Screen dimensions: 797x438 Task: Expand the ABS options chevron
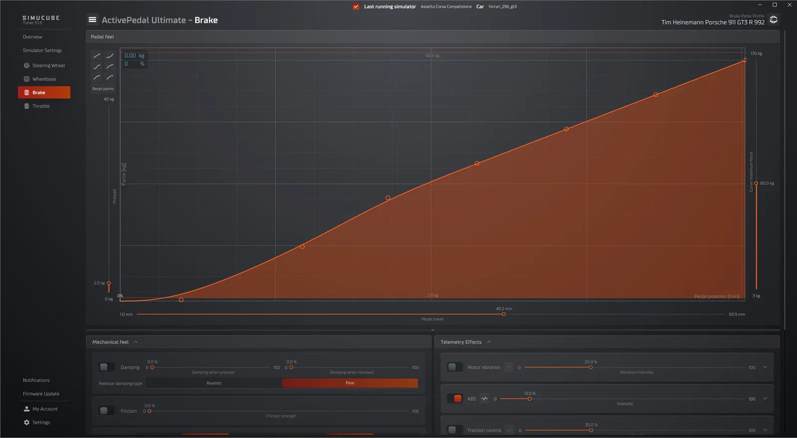(x=765, y=399)
